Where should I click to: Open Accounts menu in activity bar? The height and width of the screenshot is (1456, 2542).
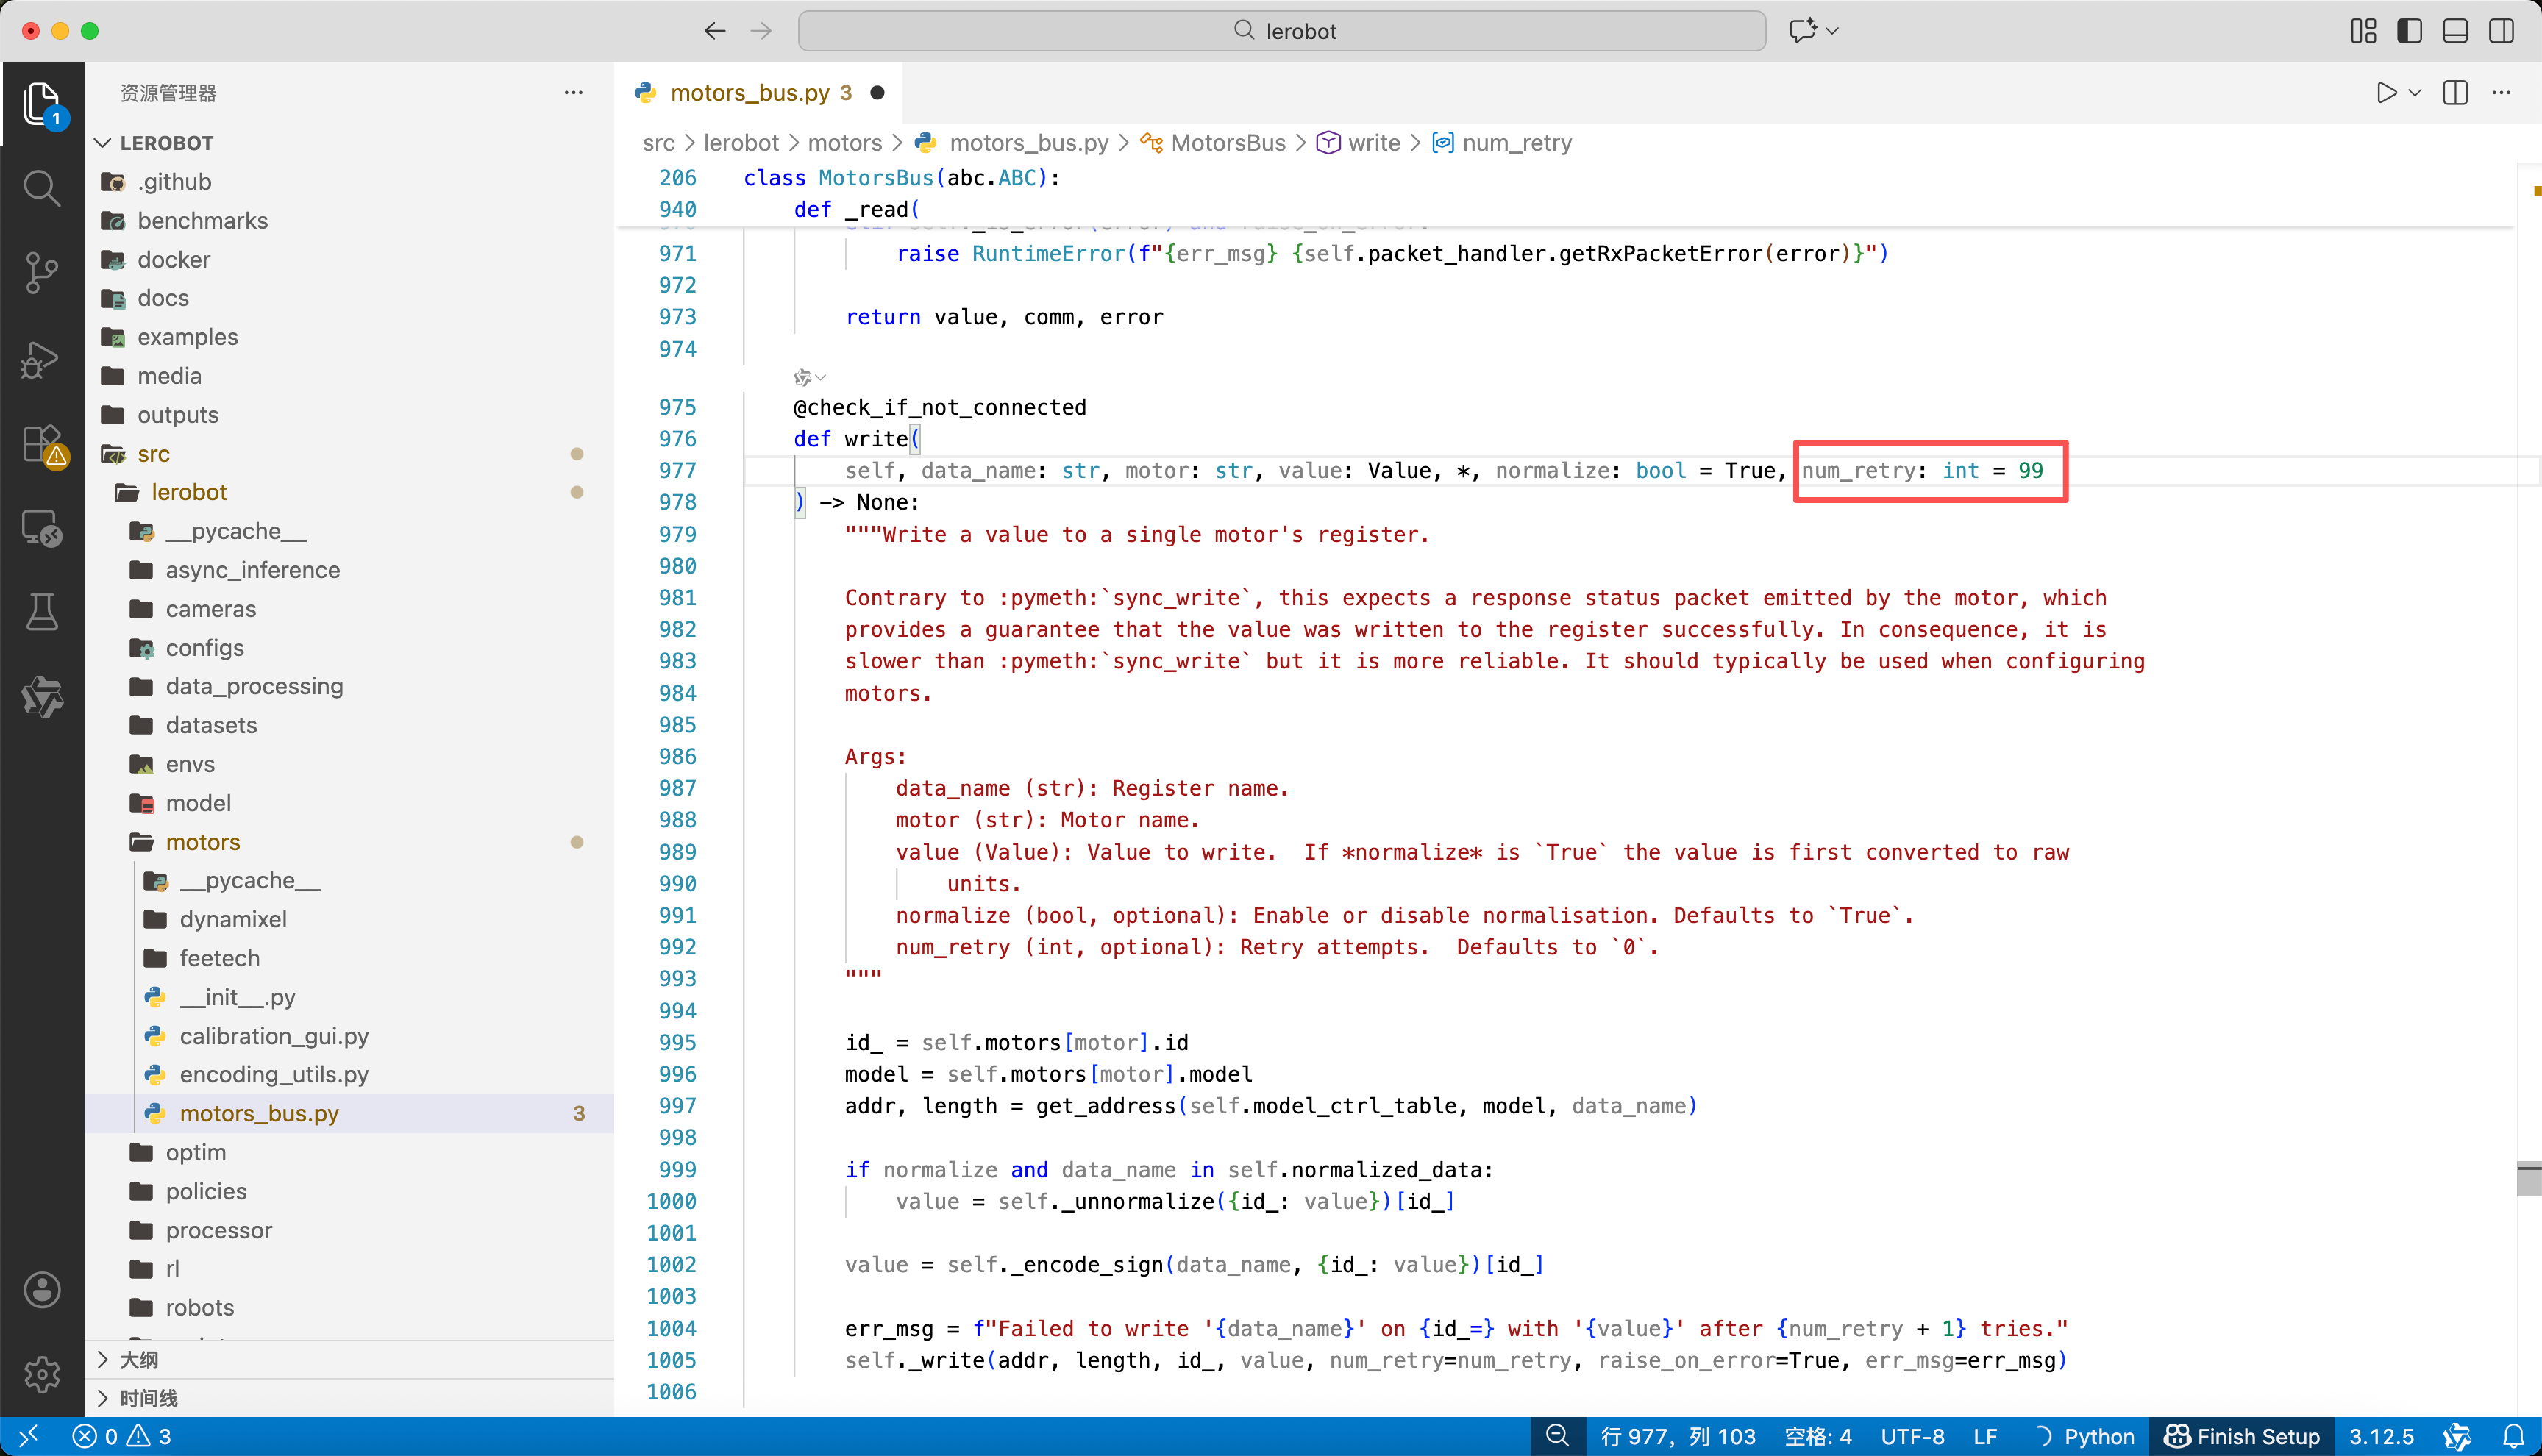(42, 1290)
